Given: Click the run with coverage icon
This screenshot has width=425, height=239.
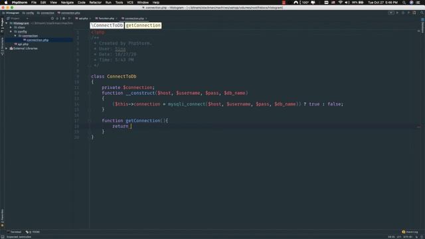Looking at the screenshot, I should point(409,13).
